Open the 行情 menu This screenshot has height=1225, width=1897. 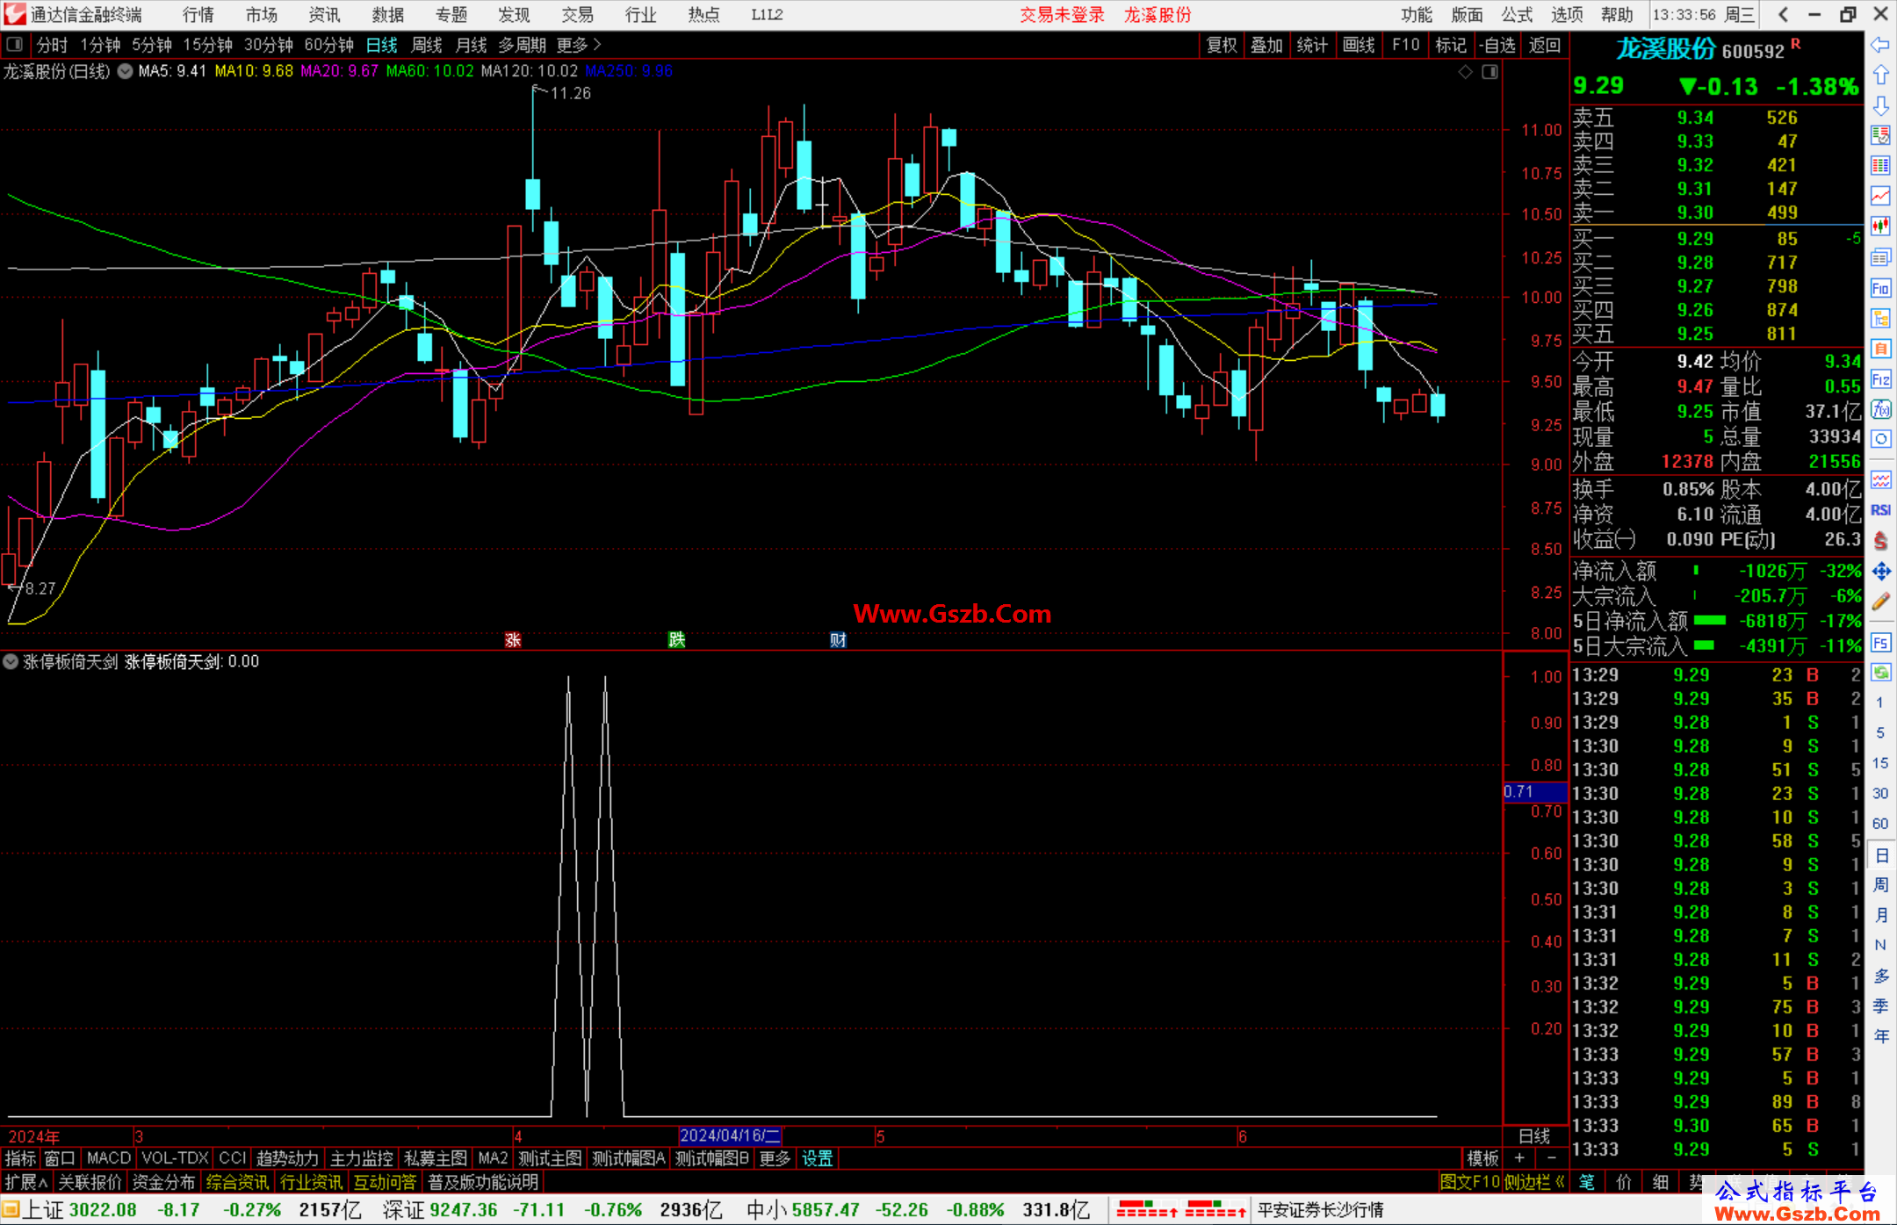pos(198,15)
